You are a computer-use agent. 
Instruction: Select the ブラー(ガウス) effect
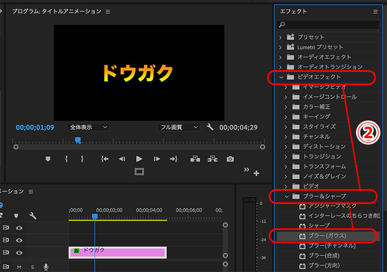point(327,236)
